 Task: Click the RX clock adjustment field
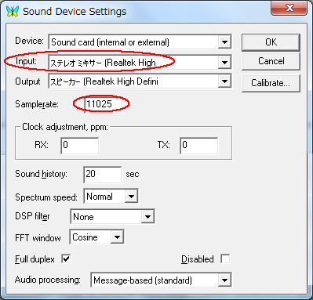coord(80,146)
